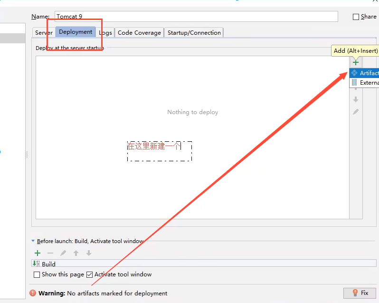Click the green Add deployment plus icon

coord(355,62)
